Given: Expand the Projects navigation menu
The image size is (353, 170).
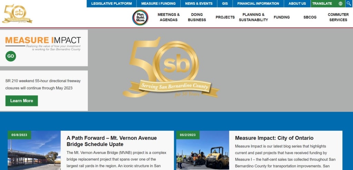Looking at the screenshot, I should click(x=225, y=17).
